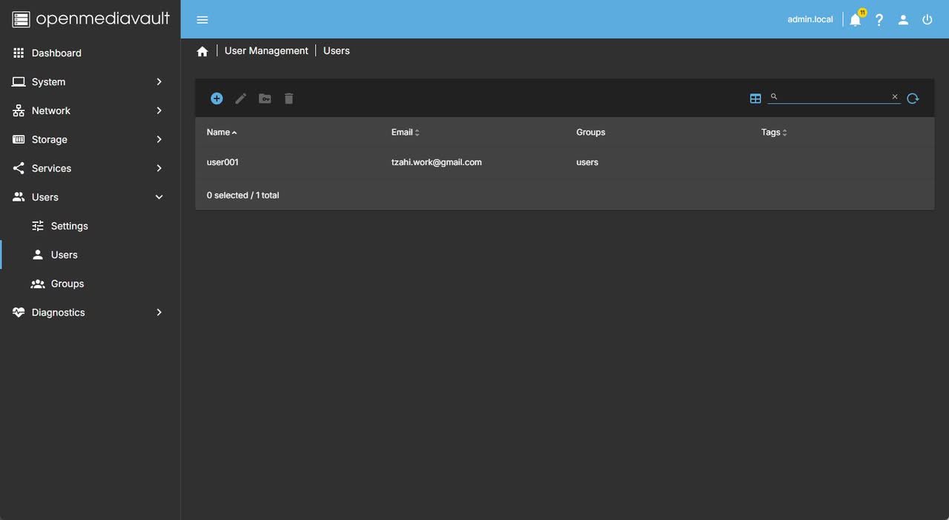
Task: Click the admin.local hostname label
Action: coord(810,20)
